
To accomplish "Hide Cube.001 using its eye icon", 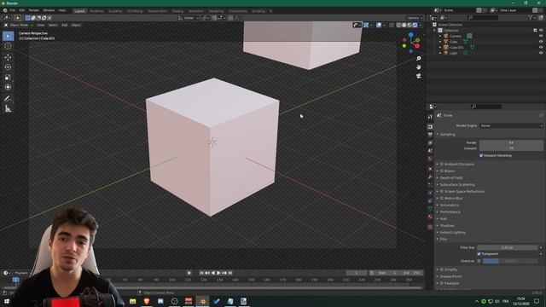I will (541, 48).
